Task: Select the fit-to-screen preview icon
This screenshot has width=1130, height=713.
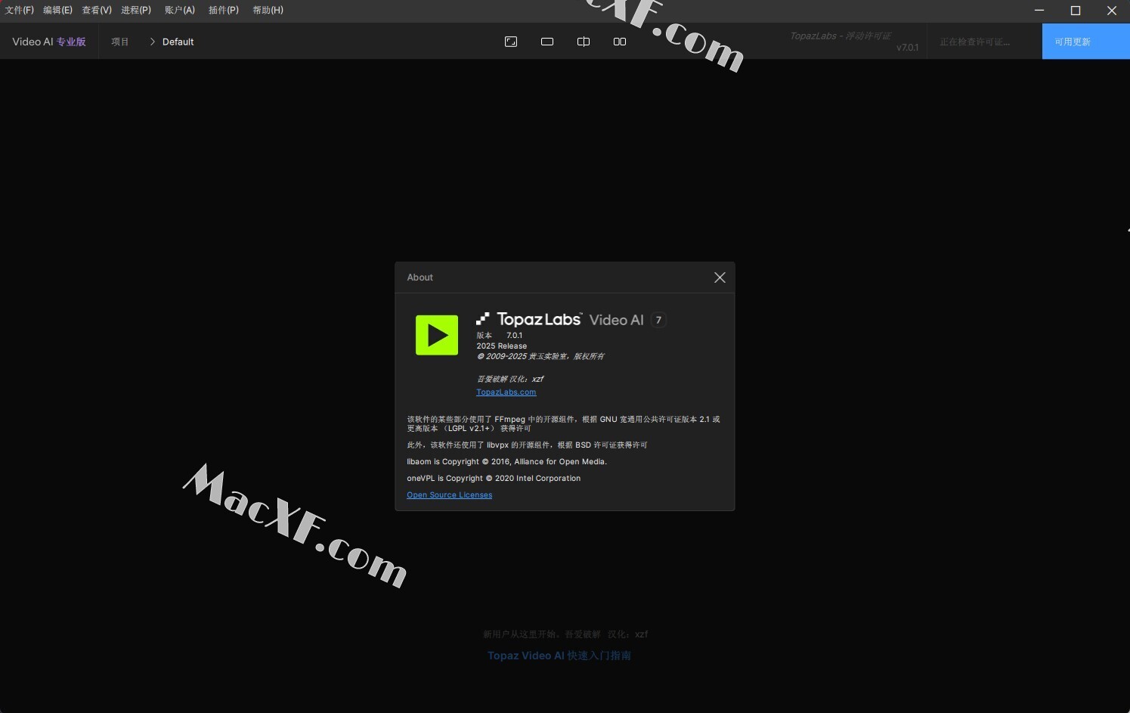Action: [511, 42]
